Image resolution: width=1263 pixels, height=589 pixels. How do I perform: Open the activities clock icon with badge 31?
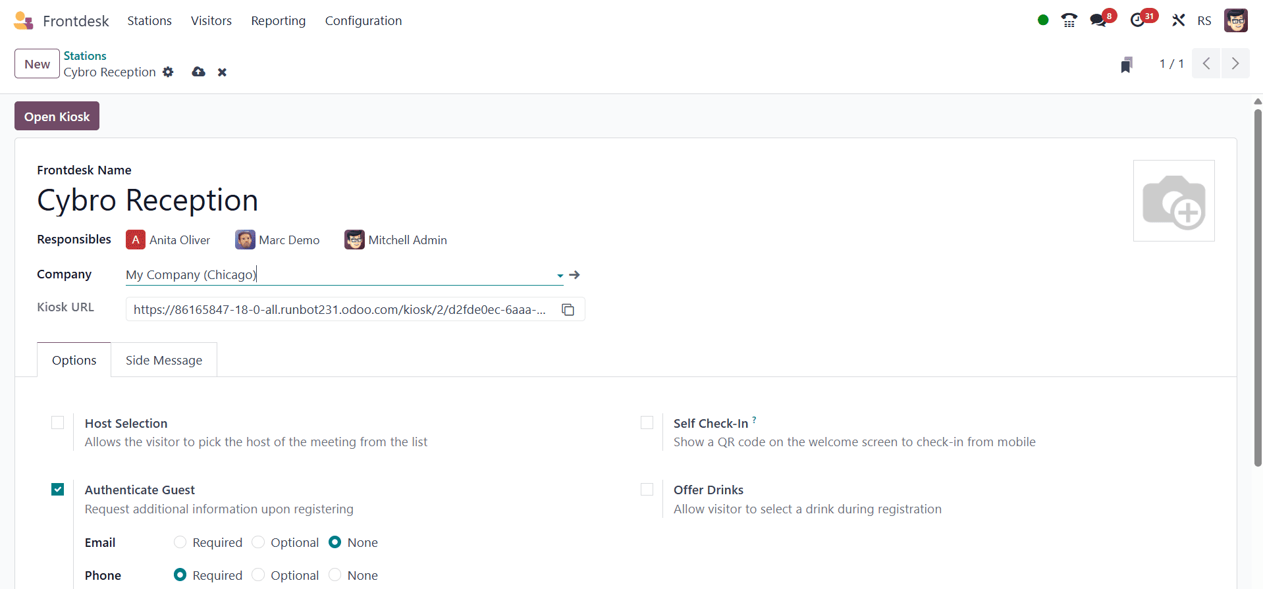click(x=1142, y=19)
